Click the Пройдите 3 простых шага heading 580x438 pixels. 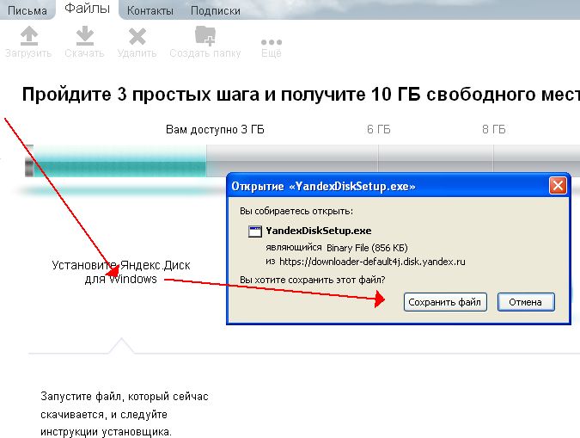tap(292, 94)
